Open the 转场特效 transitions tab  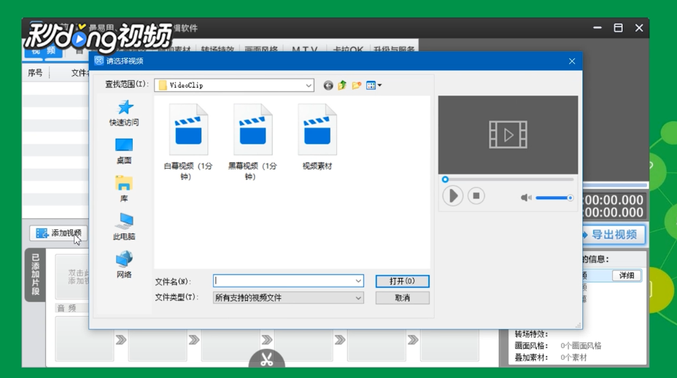217,49
